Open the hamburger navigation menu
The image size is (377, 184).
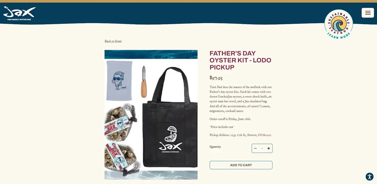(368, 13)
